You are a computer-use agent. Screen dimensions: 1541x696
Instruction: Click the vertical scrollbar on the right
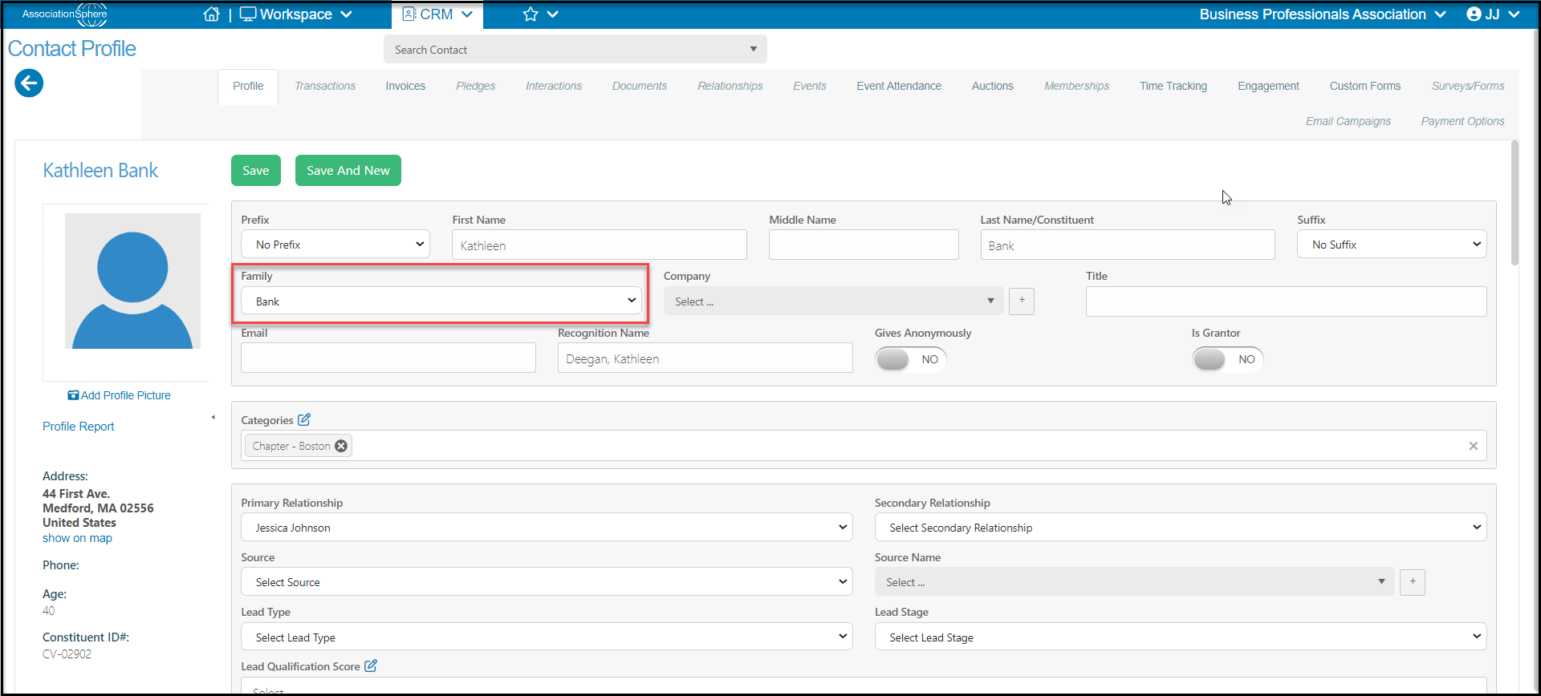point(1515,203)
